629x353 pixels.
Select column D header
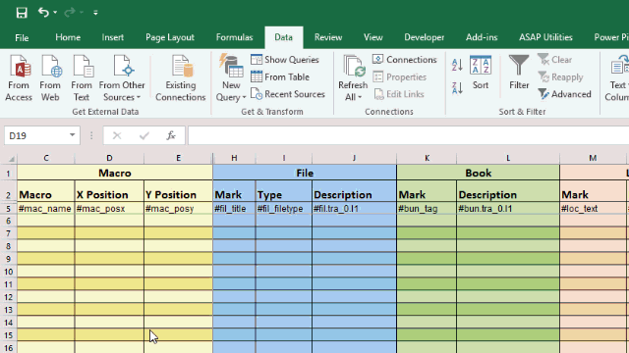tap(109, 158)
